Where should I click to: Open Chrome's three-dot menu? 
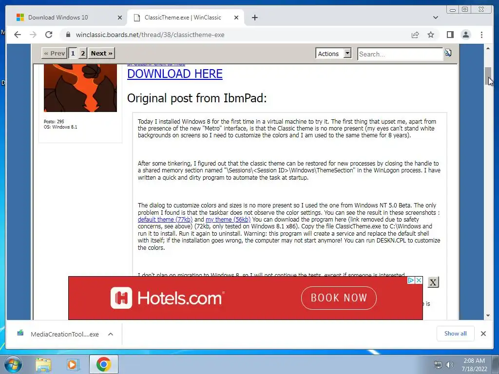pyautogui.click(x=481, y=35)
